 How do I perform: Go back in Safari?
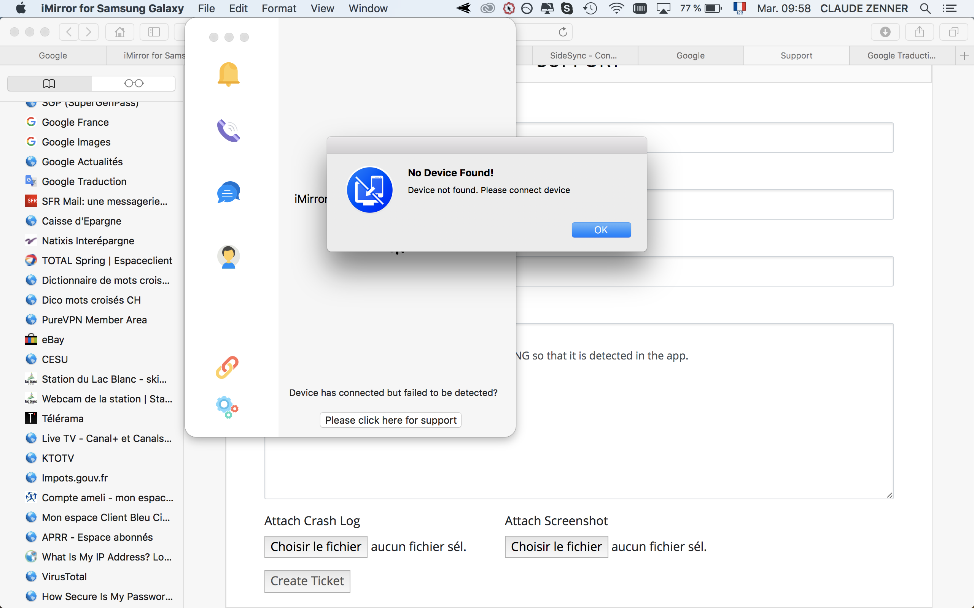tap(69, 32)
